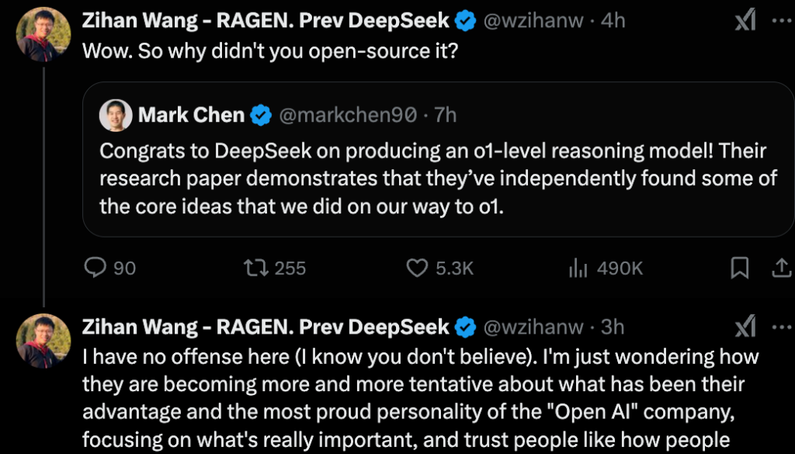This screenshot has height=454, width=795.
Task: Open Mark Chen's profile name link
Action: tap(191, 116)
